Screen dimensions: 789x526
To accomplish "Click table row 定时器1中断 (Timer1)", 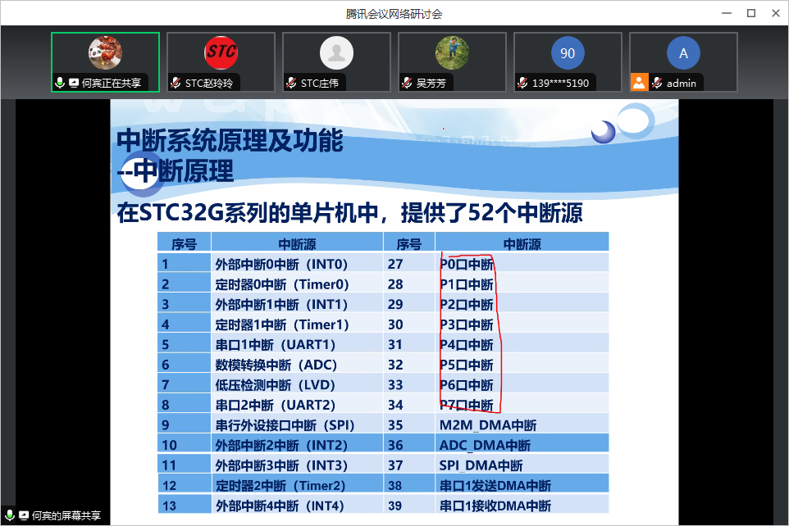I will [270, 324].
